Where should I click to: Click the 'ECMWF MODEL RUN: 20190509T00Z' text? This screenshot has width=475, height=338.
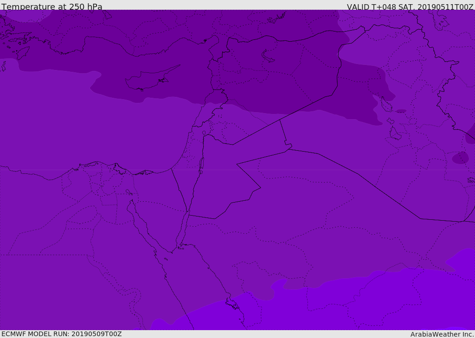pyautogui.click(x=62, y=334)
